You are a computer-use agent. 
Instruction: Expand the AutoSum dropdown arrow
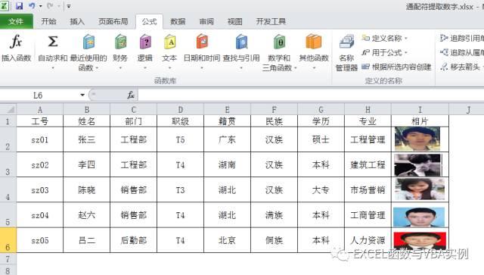[53, 67]
